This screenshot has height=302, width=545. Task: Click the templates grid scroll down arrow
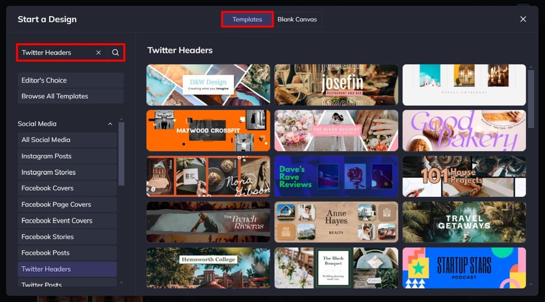pyautogui.click(x=531, y=284)
